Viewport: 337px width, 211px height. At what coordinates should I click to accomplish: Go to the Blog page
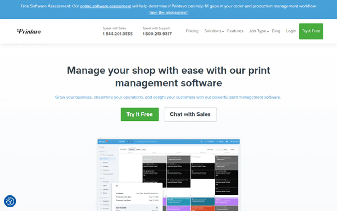(x=276, y=31)
